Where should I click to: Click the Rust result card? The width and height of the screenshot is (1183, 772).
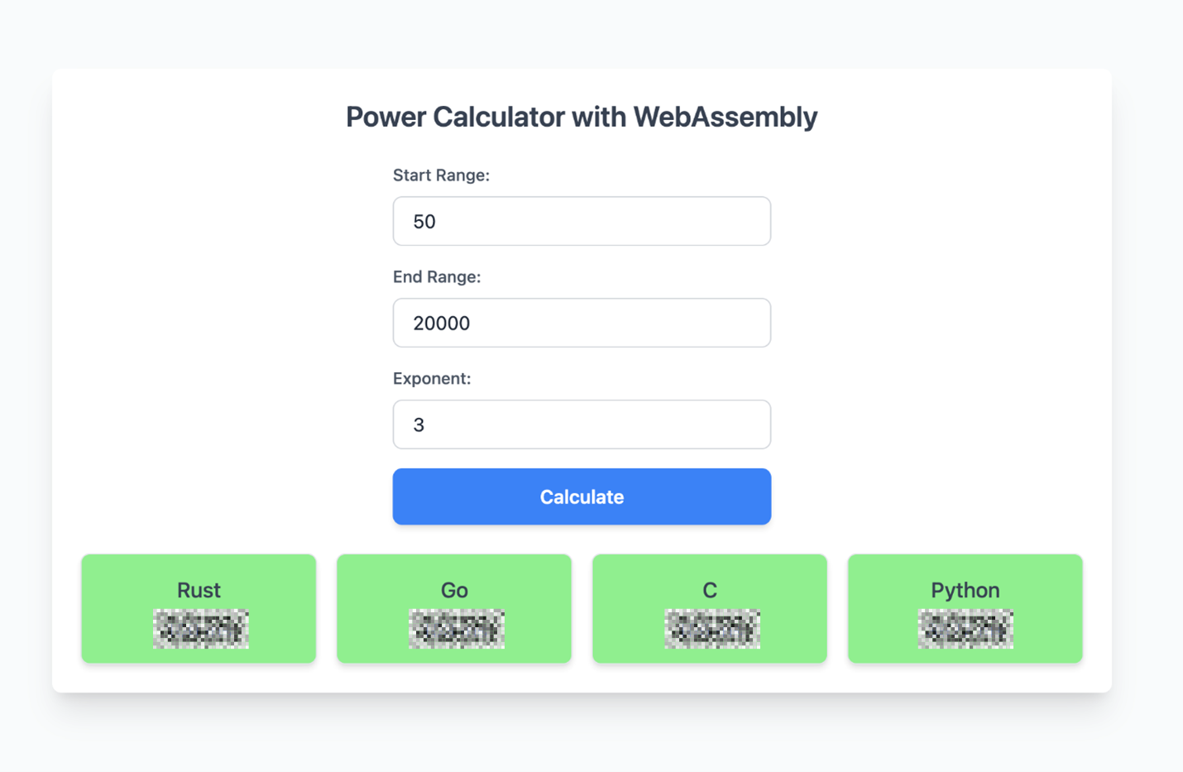pyautogui.click(x=198, y=608)
